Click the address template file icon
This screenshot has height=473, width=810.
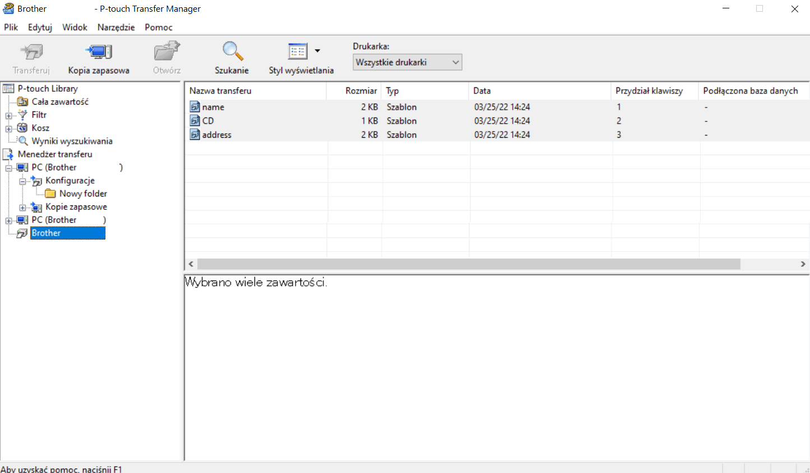point(195,135)
